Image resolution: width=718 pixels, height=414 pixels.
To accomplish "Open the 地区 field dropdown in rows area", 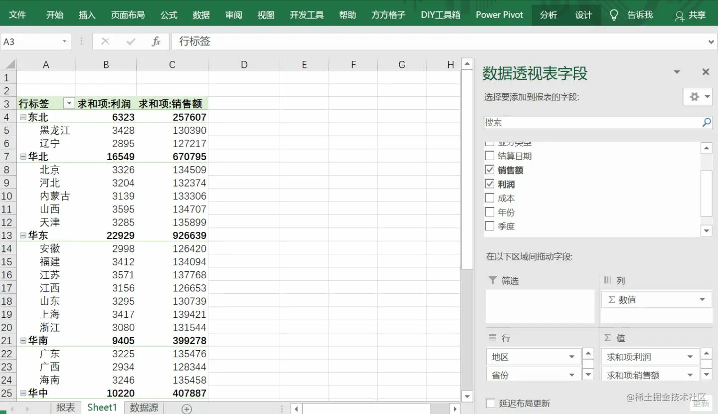I will [572, 357].
